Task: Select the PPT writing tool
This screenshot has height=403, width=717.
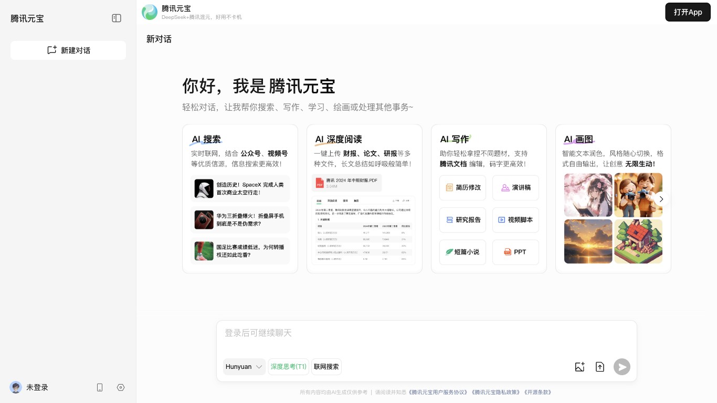Action: (x=515, y=252)
